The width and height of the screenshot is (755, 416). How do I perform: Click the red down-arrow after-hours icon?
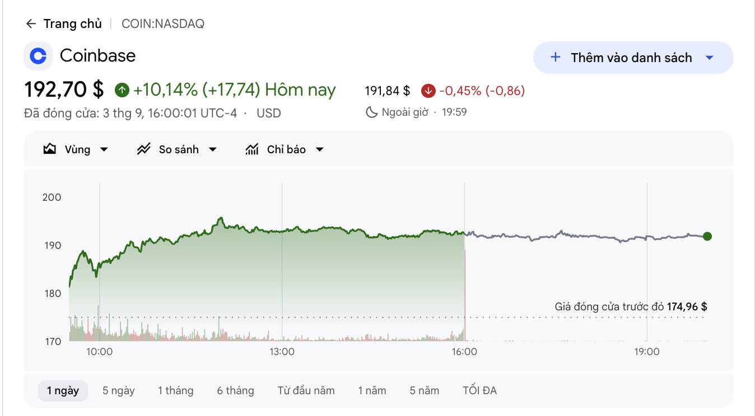coord(428,91)
